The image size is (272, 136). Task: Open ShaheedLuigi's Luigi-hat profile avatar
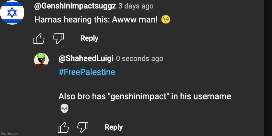[x=41, y=60]
